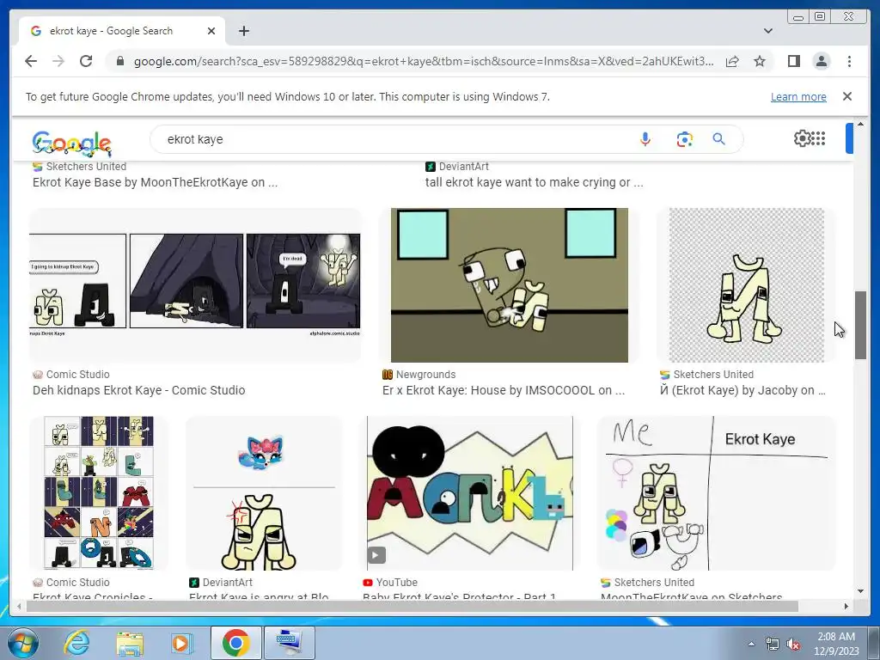Reload the current Google Search page
Screen dimensions: 880x660
click(x=86, y=61)
